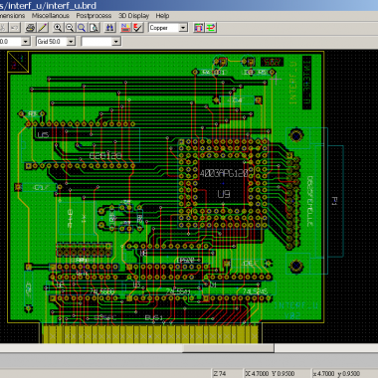Image resolution: width=378 pixels, height=378 pixels.
Task: Click the 74LS688 chip label
Action: (x=102, y=291)
